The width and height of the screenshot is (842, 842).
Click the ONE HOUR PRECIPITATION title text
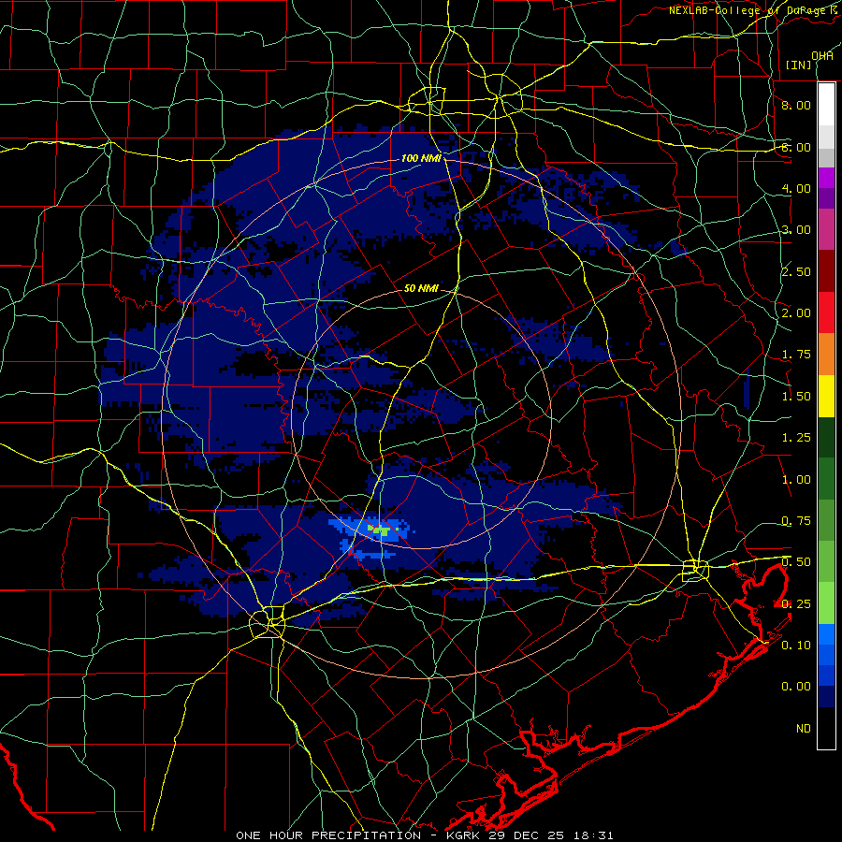tap(328, 835)
